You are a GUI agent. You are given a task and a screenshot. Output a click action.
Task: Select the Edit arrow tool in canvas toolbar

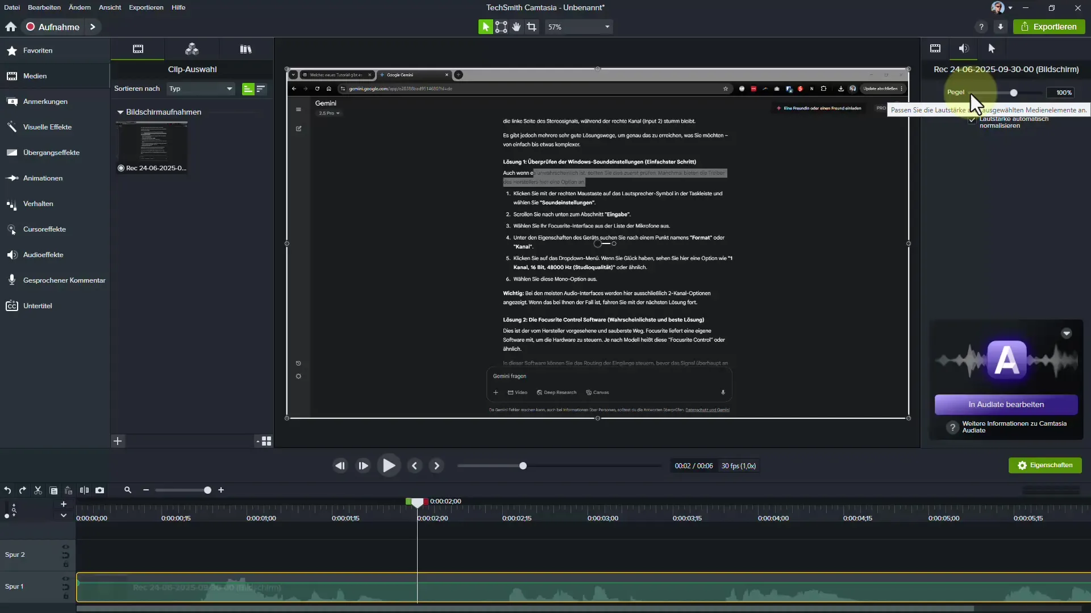click(x=485, y=27)
